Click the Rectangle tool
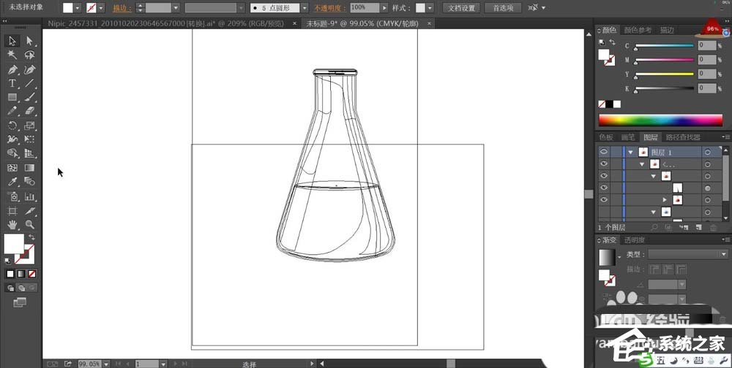The image size is (732, 368). coord(12,97)
